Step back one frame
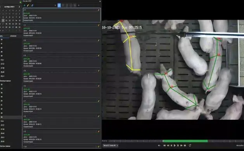Screen dimensions: 244x151 point(171,146)
